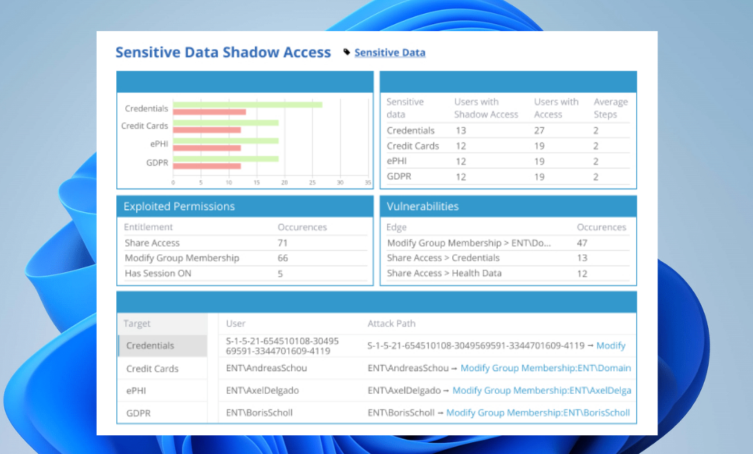
Task: Click the Vulnerabilities panel header
Action: pyautogui.click(x=508, y=207)
